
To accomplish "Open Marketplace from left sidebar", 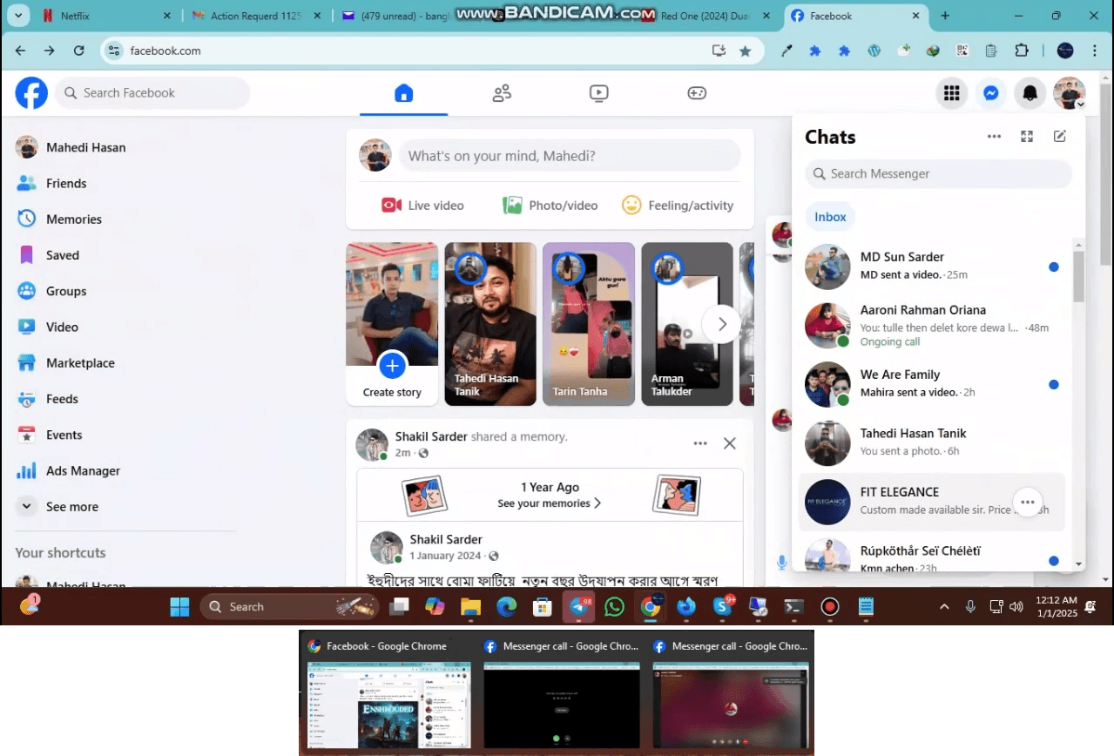I will pos(80,363).
